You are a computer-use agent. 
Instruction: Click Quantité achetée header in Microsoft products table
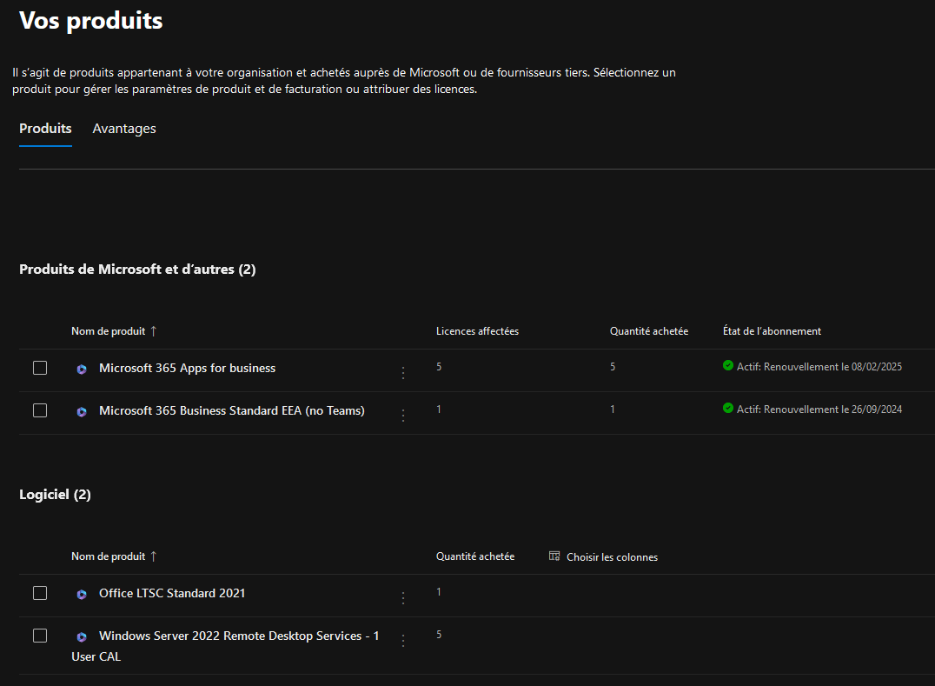649,331
